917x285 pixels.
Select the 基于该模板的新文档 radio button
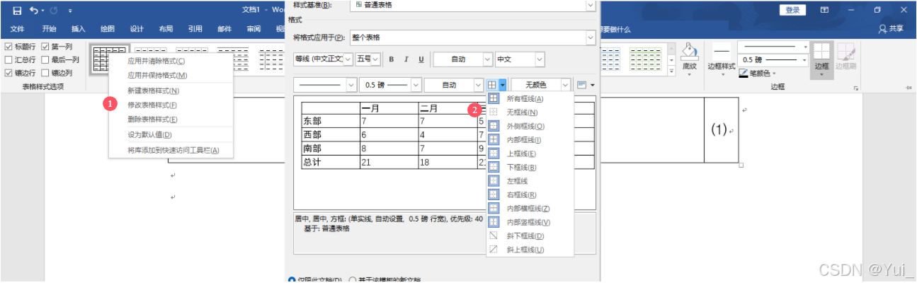(x=353, y=280)
